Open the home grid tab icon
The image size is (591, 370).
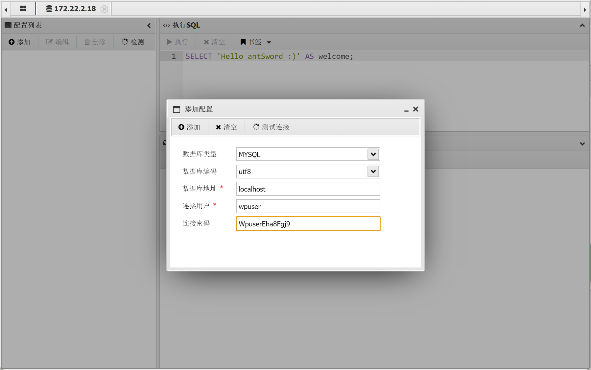point(23,9)
